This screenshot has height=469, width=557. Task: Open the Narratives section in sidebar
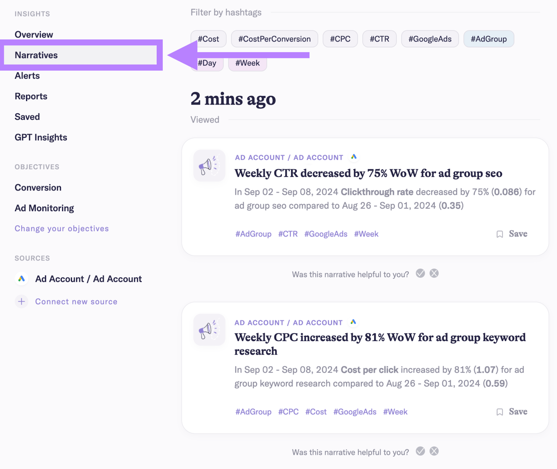(36, 55)
